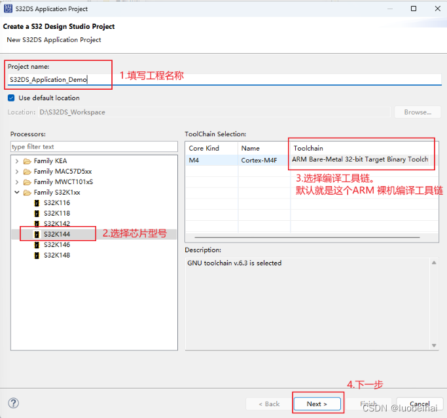Click the Location path field
The height and width of the screenshot is (418, 447).
pos(214,112)
